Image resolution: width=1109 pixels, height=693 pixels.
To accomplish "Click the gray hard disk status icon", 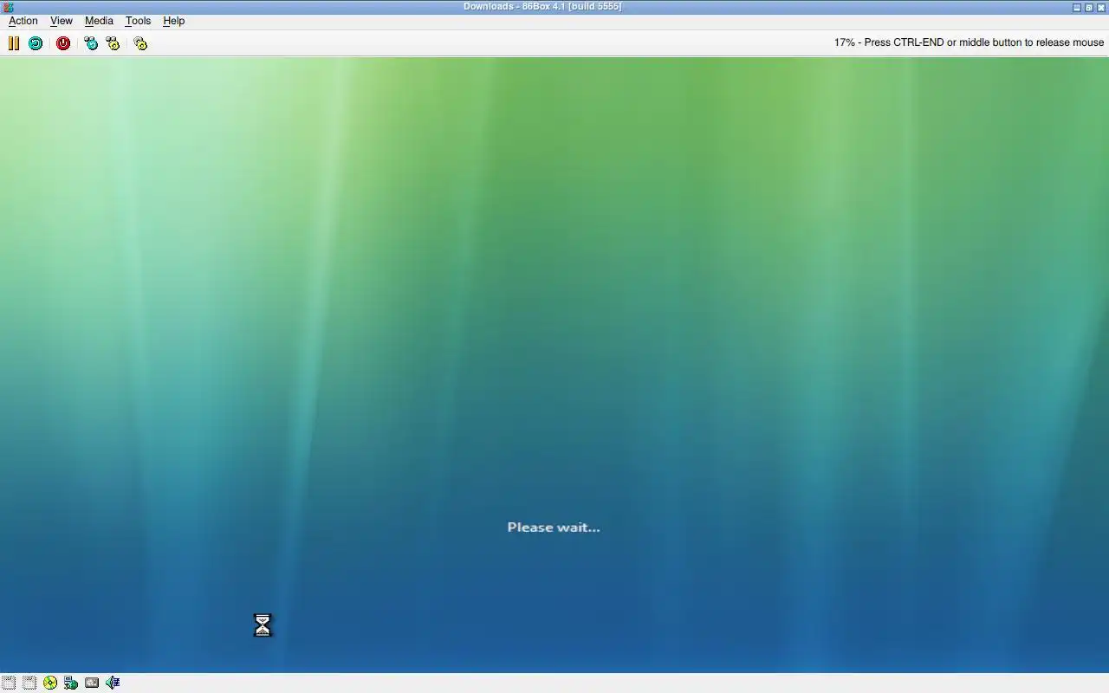I will coord(92,683).
